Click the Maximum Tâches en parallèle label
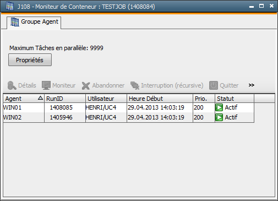278x201 pixels. tap(56, 48)
